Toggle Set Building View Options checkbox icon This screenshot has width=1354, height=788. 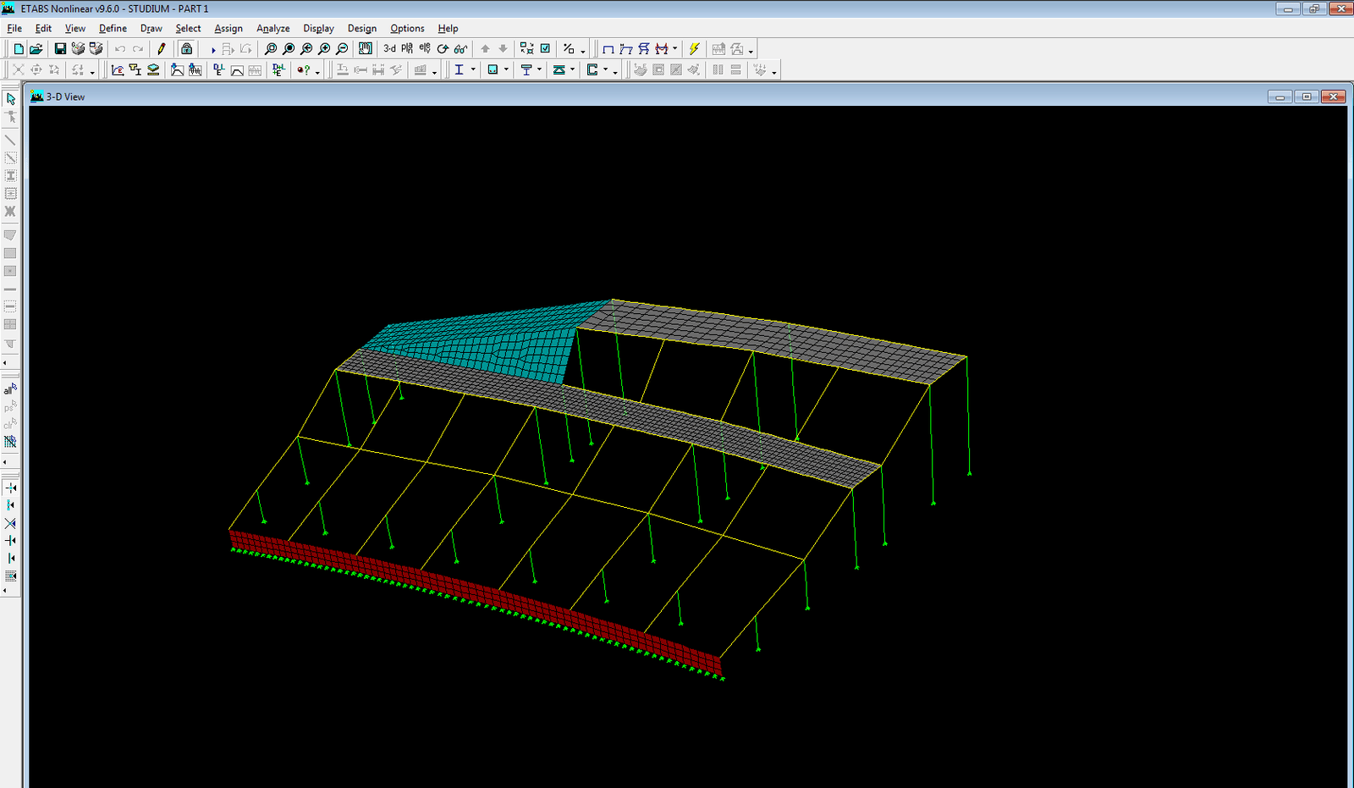[x=546, y=49]
